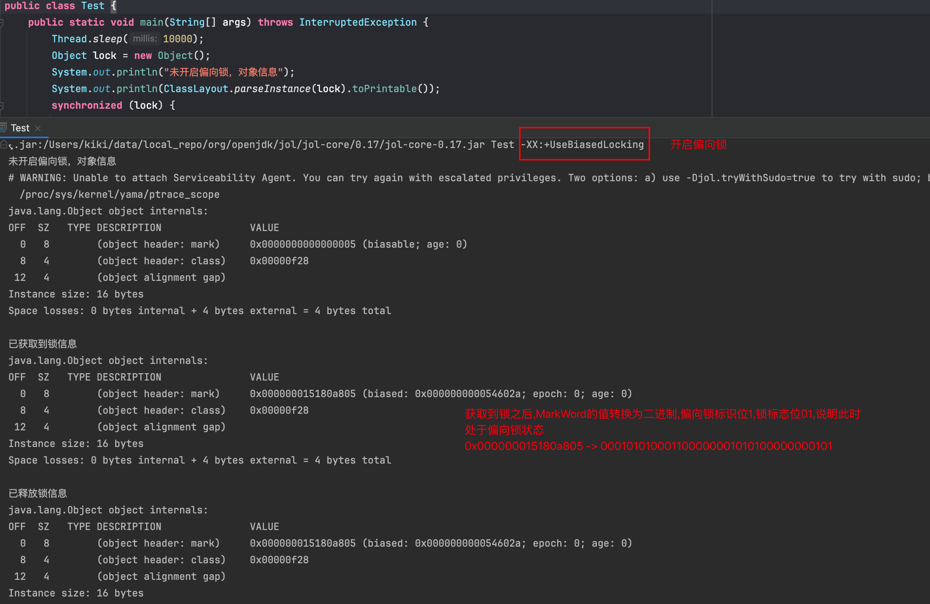The height and width of the screenshot is (604, 930).
Task: Click the toPrintable method call
Action: click(x=384, y=89)
